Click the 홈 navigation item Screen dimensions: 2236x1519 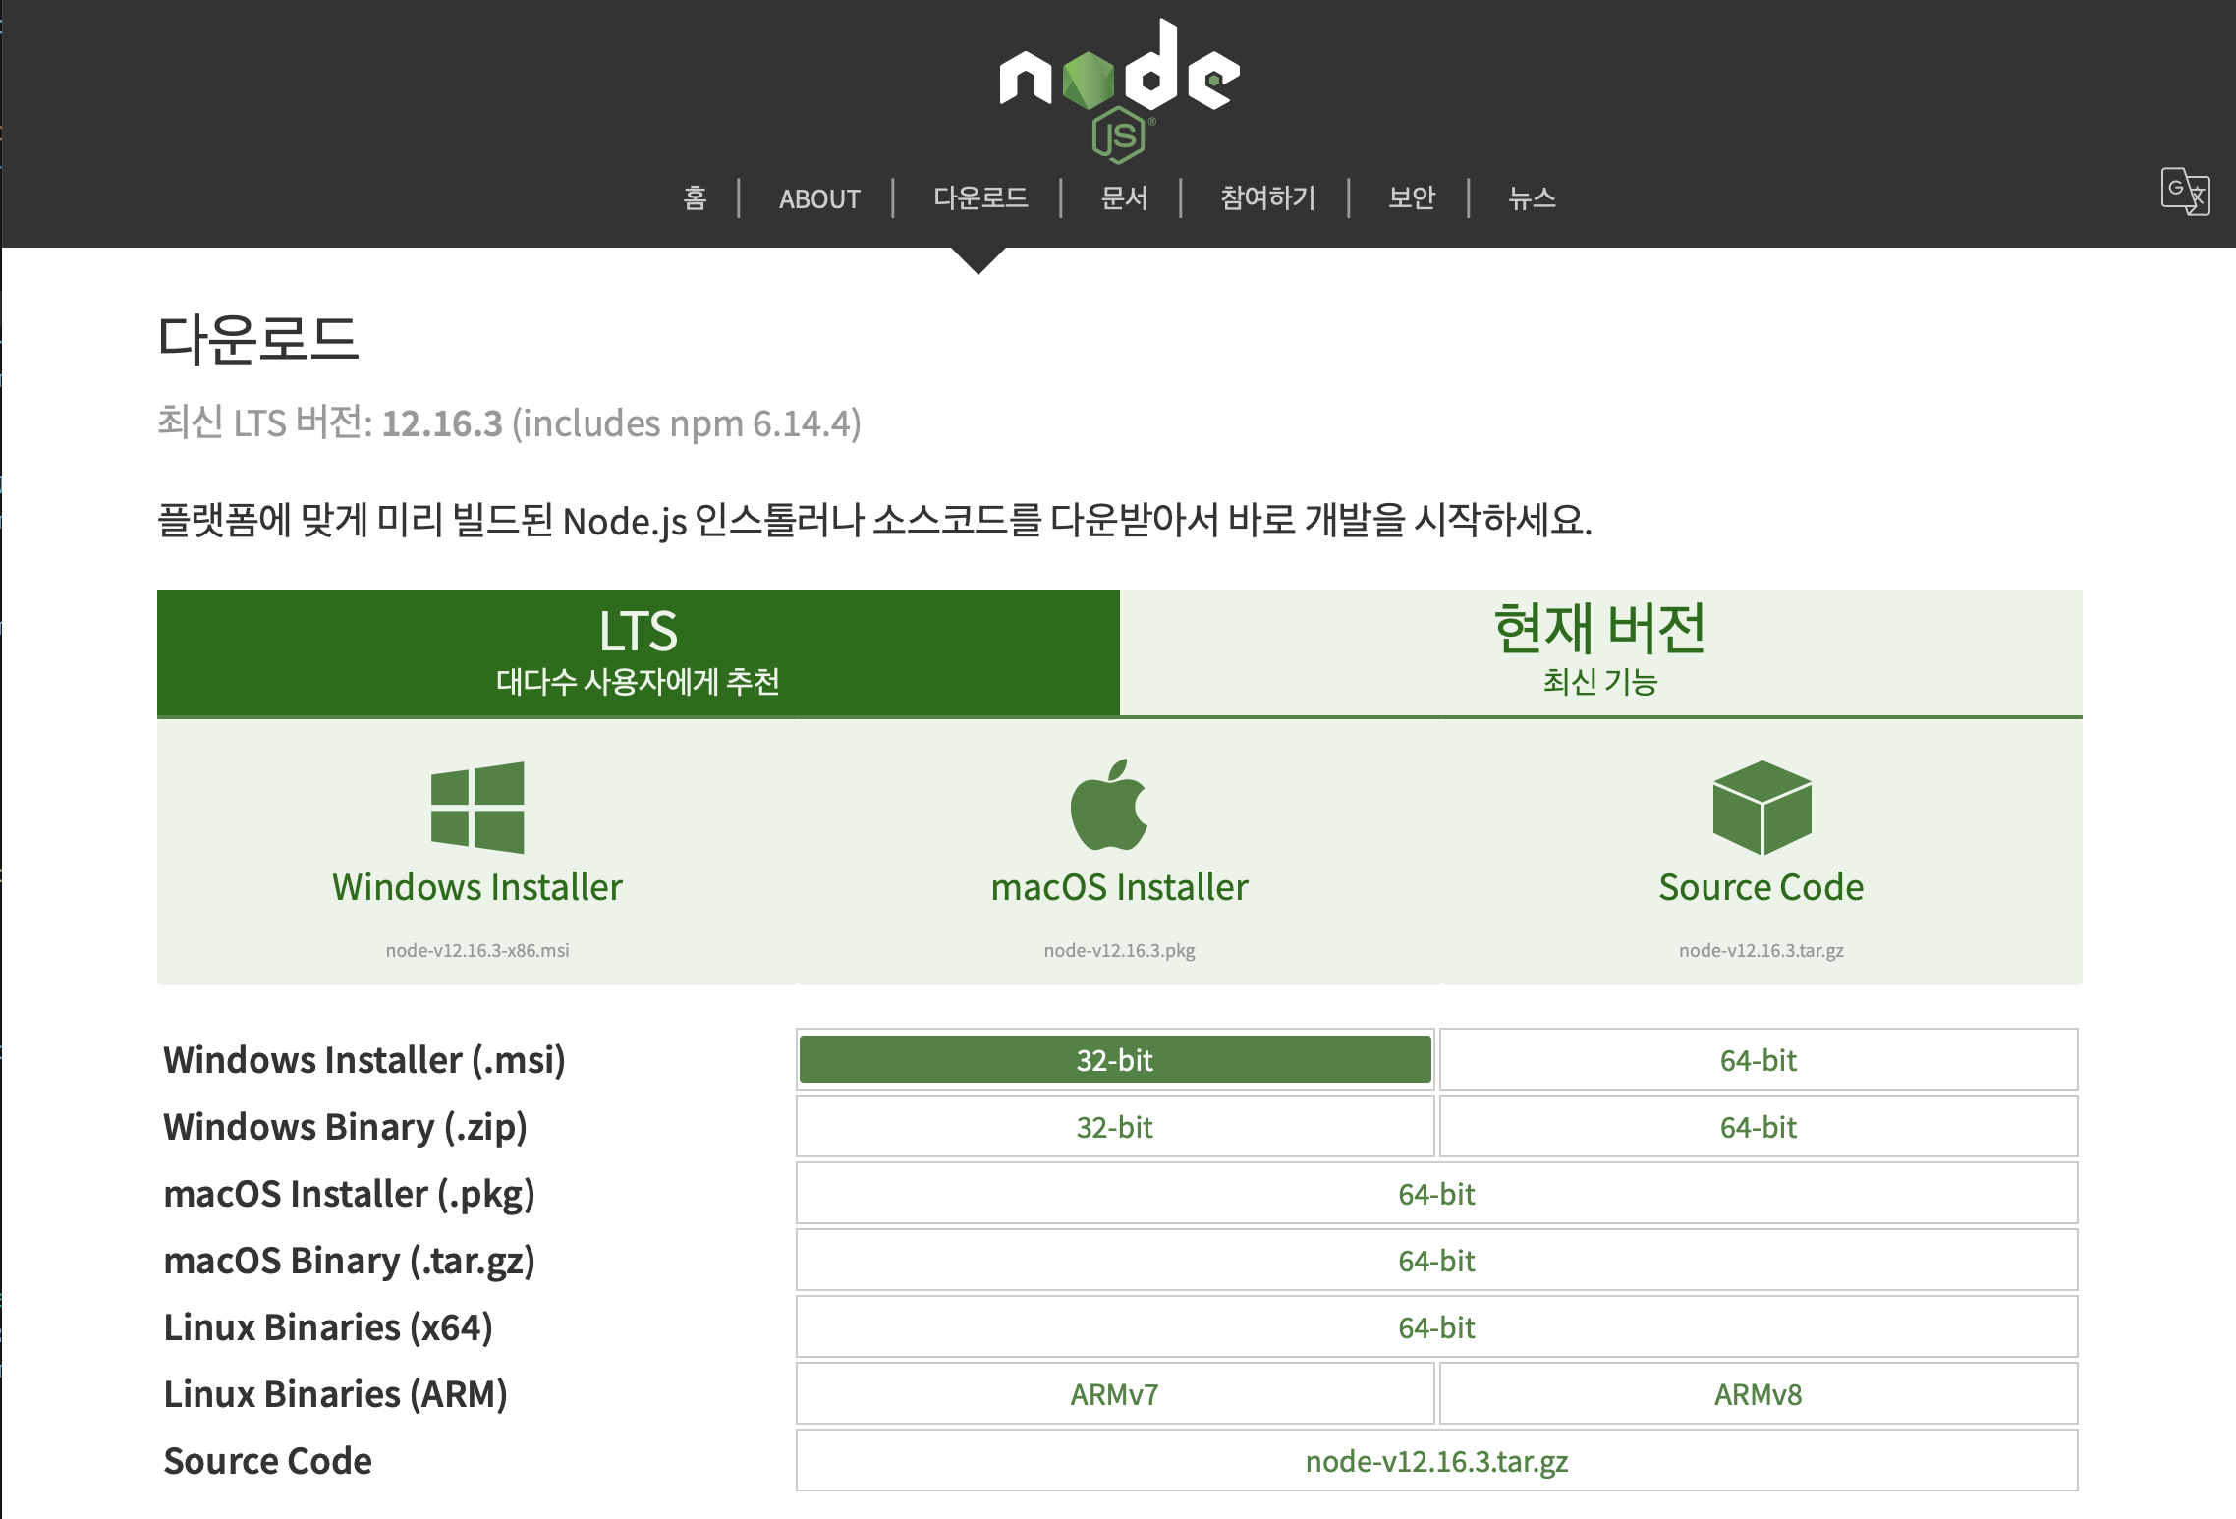click(x=695, y=198)
